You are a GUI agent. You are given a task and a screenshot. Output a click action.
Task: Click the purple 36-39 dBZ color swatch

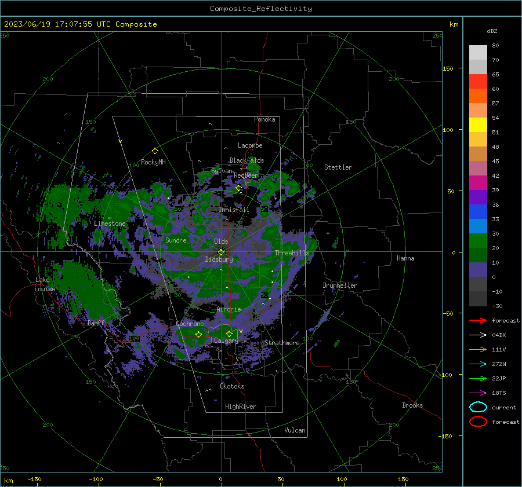[x=478, y=197]
